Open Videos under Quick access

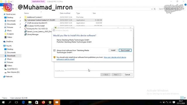point(10,37)
